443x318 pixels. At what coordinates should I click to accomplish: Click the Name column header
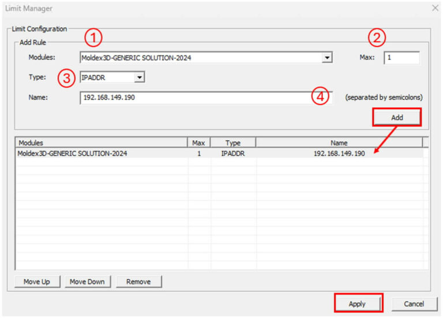tap(339, 143)
